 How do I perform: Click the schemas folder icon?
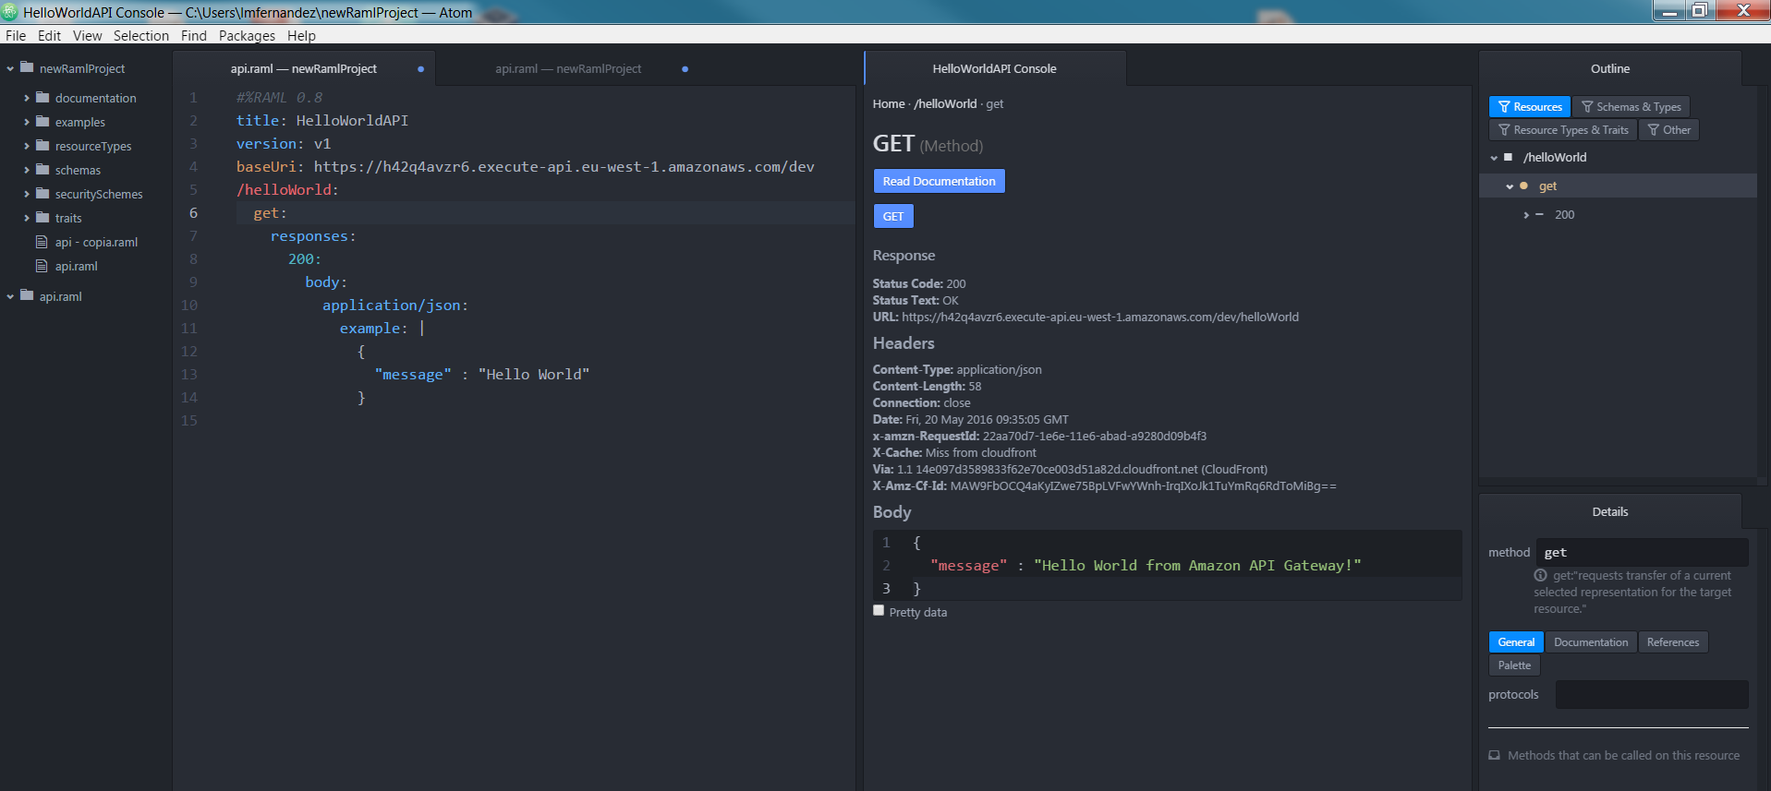[42, 169]
